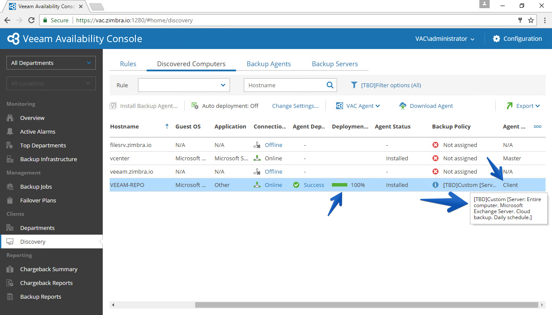Click the info icon in VEEAM-REPO row
The width and height of the screenshot is (552, 315).
(x=435, y=185)
